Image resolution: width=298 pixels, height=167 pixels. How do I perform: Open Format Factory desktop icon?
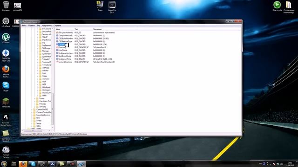coord(6,152)
